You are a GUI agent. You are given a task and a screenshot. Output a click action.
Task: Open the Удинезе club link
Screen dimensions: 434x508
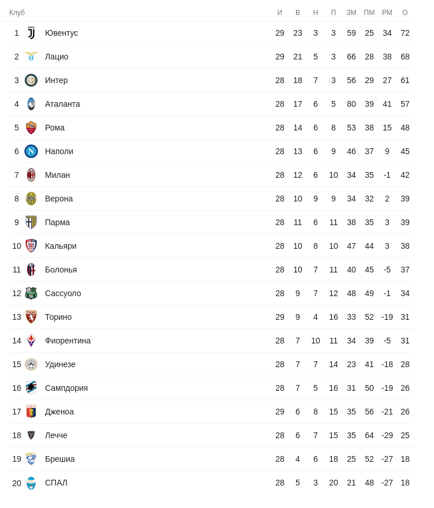point(60,364)
